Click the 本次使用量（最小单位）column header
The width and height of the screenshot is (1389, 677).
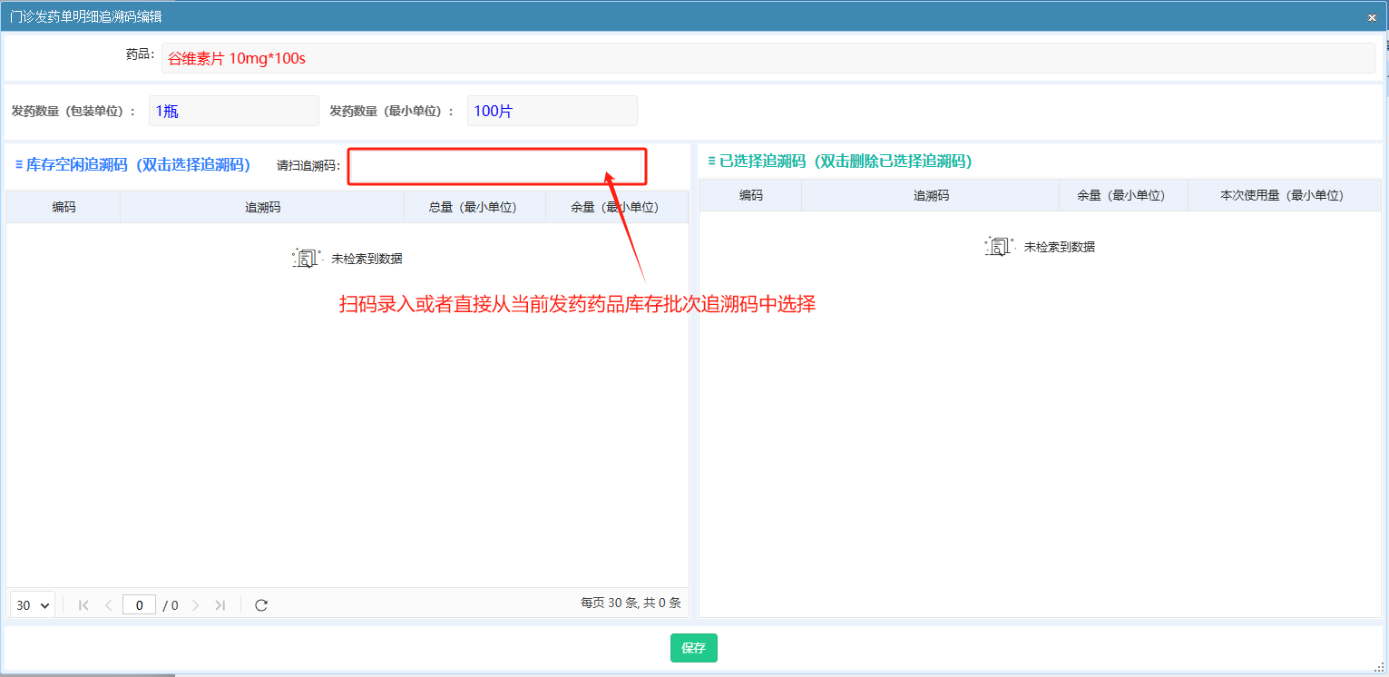[x=1284, y=195]
